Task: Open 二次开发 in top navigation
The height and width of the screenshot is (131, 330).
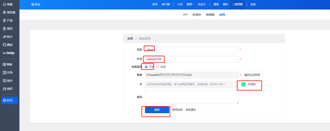Action: [x=237, y=4]
